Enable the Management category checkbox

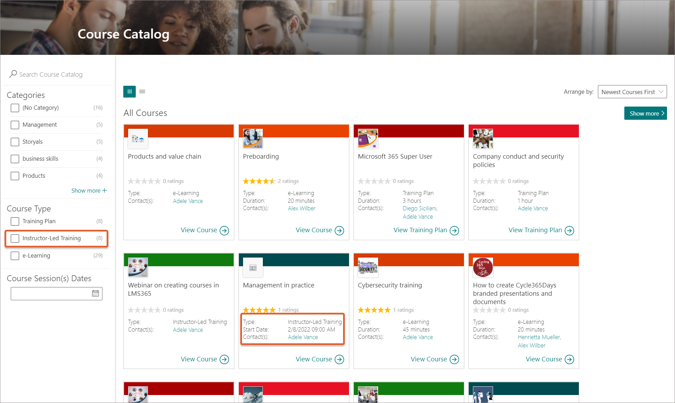tap(15, 125)
